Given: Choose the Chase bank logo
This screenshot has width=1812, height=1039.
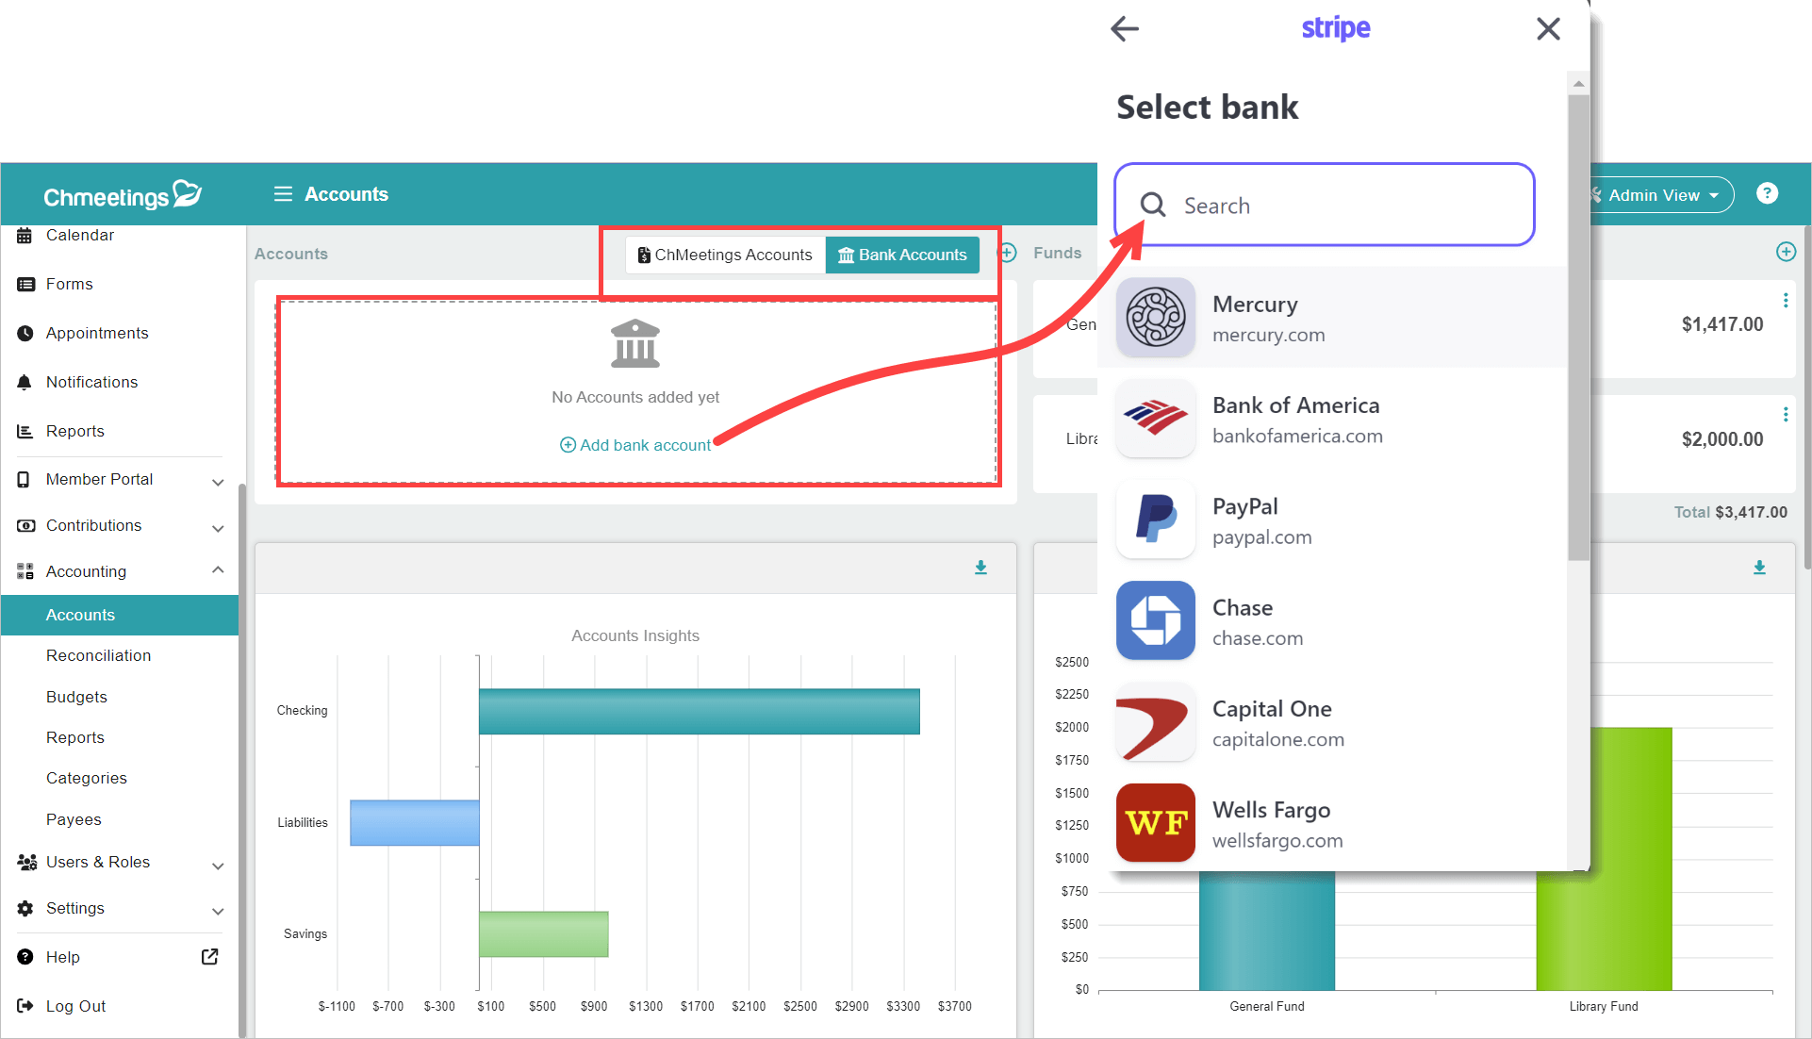Looking at the screenshot, I should (1156, 620).
